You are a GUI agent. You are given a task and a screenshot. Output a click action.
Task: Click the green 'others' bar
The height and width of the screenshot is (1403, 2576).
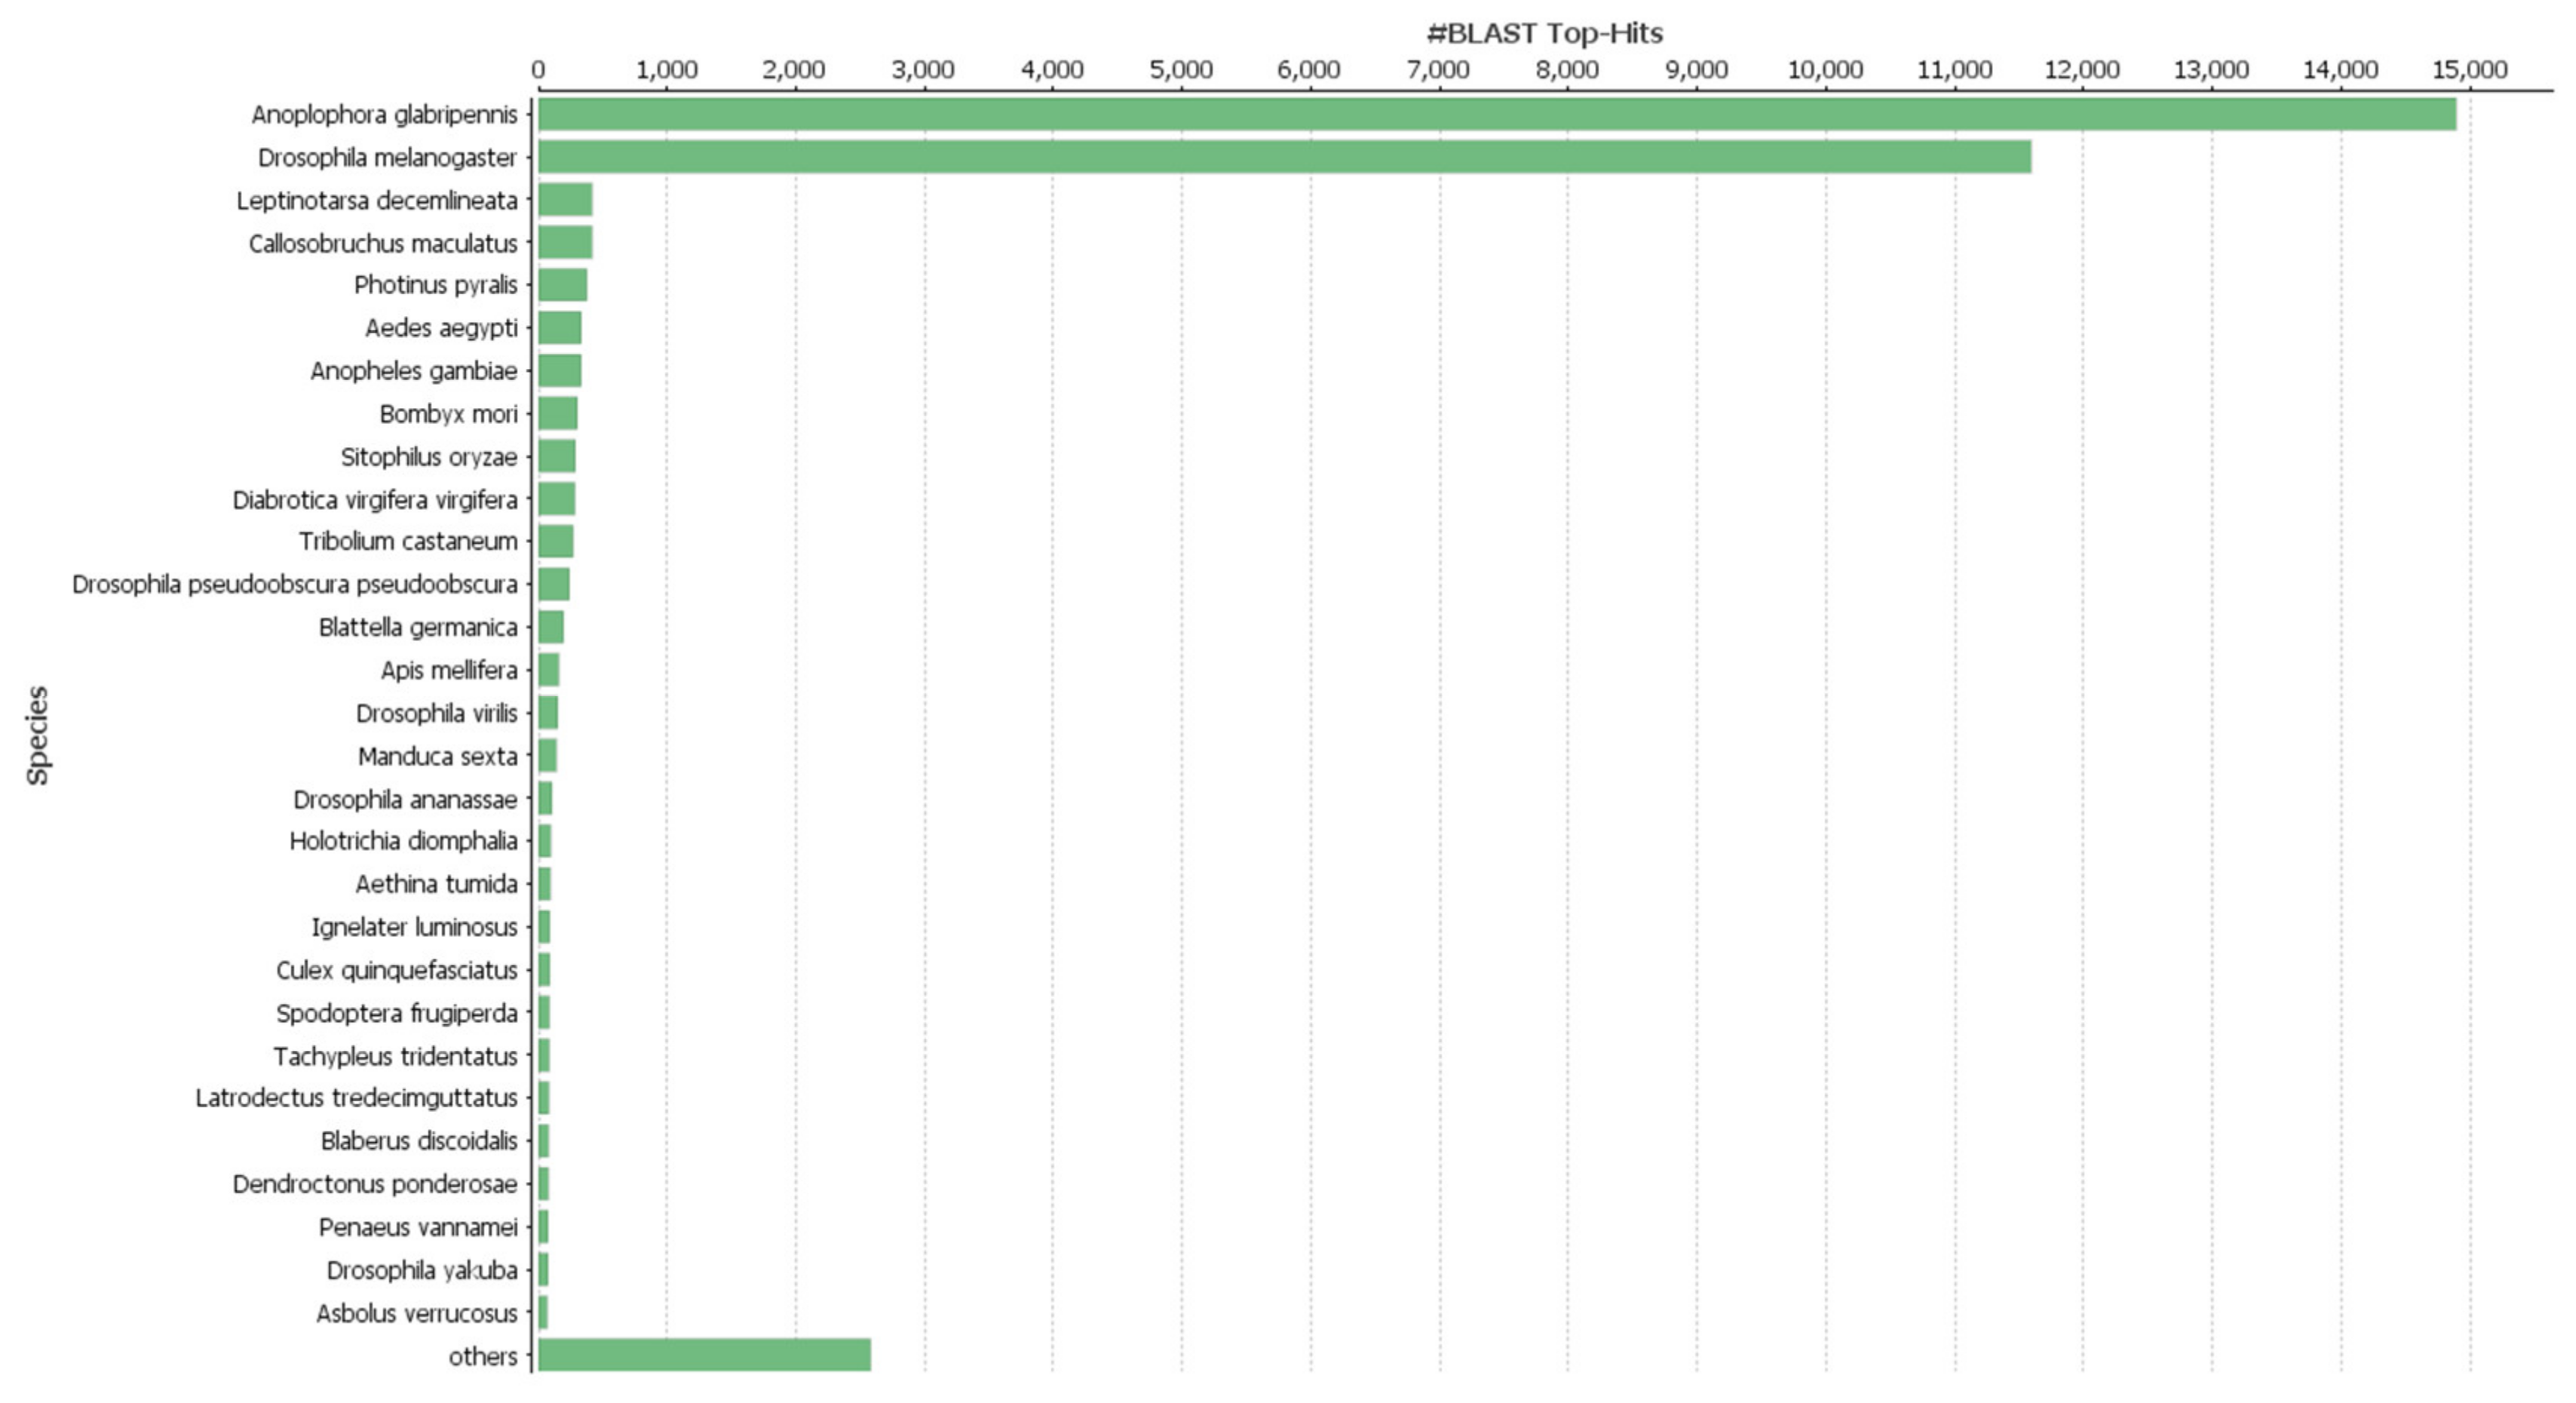coord(704,1356)
